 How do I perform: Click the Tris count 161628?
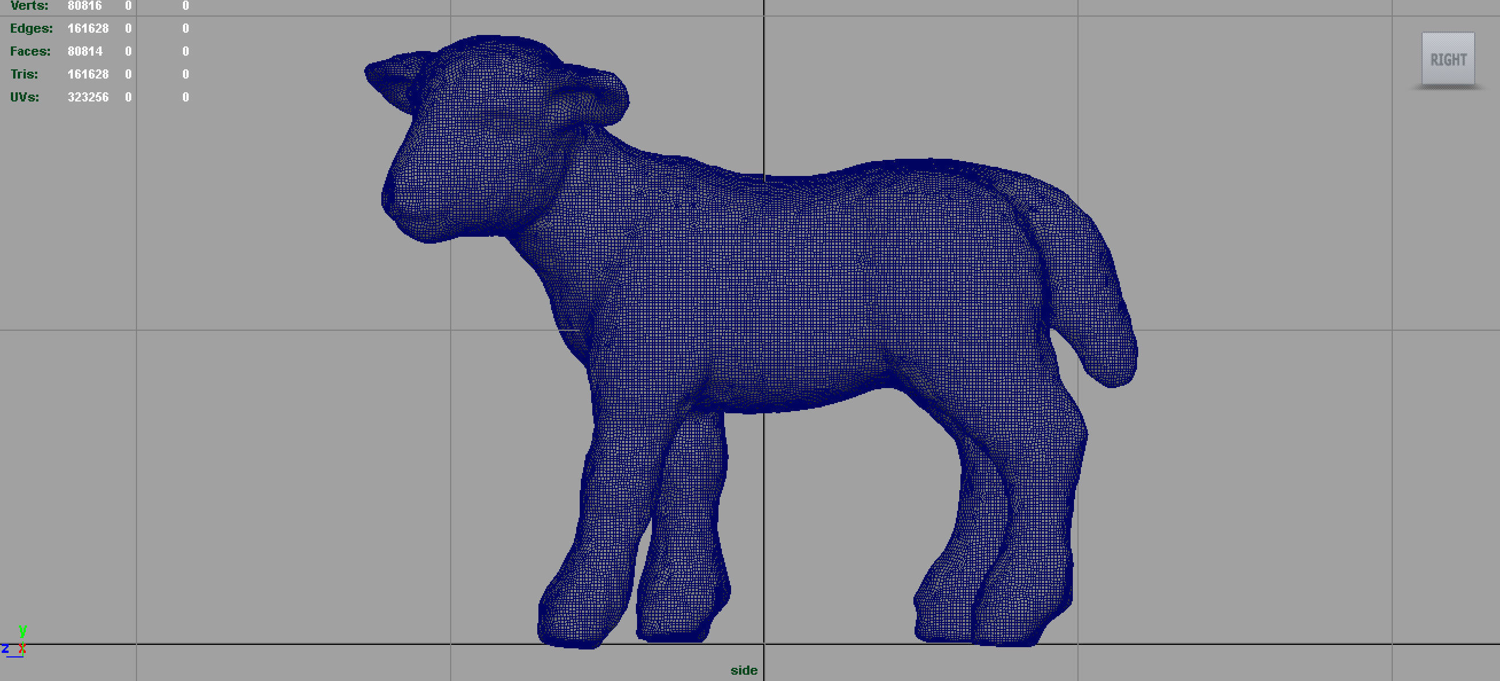[88, 74]
